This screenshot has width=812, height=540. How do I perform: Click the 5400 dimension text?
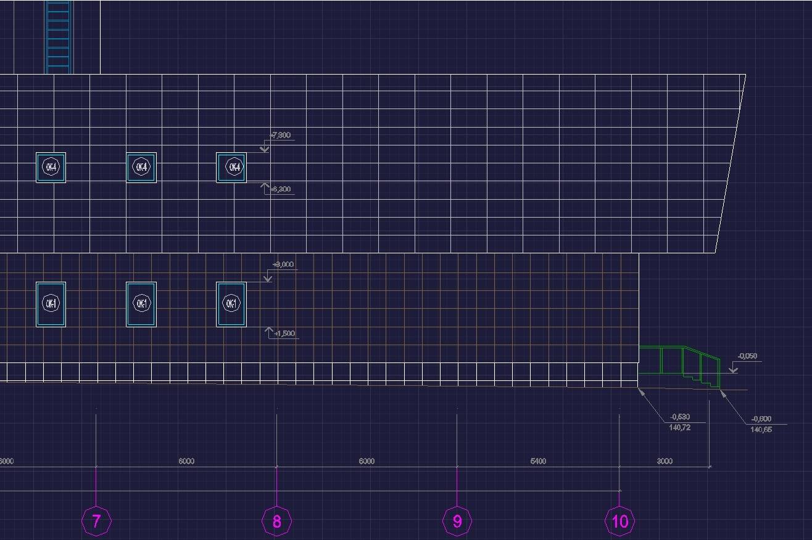coord(538,461)
